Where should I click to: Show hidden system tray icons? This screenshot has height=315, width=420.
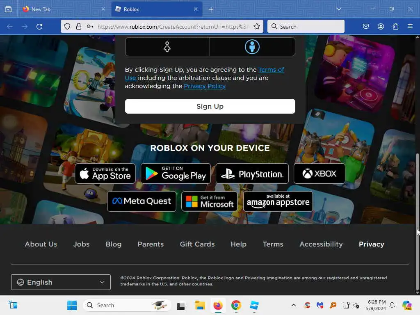click(294, 305)
